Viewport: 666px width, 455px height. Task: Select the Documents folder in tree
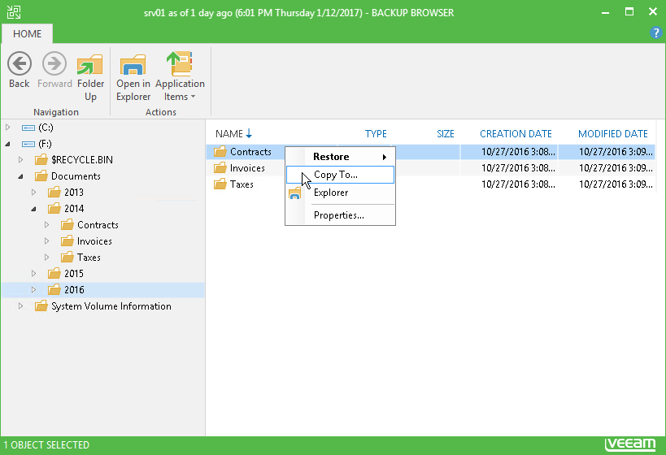coord(76,176)
